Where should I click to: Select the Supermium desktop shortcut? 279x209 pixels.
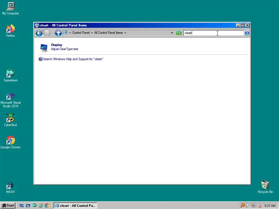tap(11, 75)
